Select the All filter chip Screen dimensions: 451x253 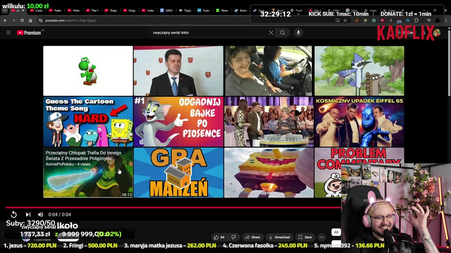pos(336,232)
